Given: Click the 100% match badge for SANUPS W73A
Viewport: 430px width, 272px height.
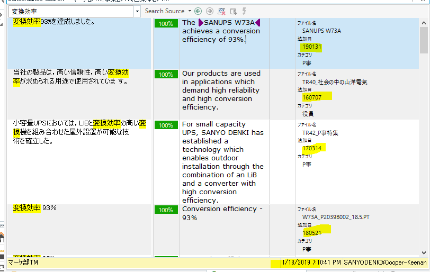Looking at the screenshot, I should [166, 24].
